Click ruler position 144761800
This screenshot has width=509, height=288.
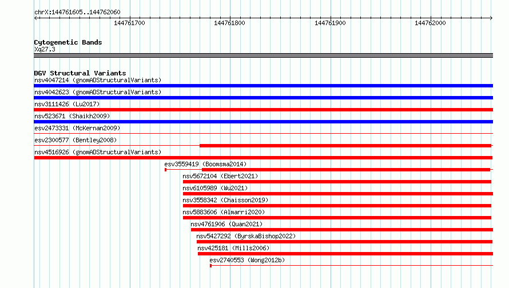229,23
